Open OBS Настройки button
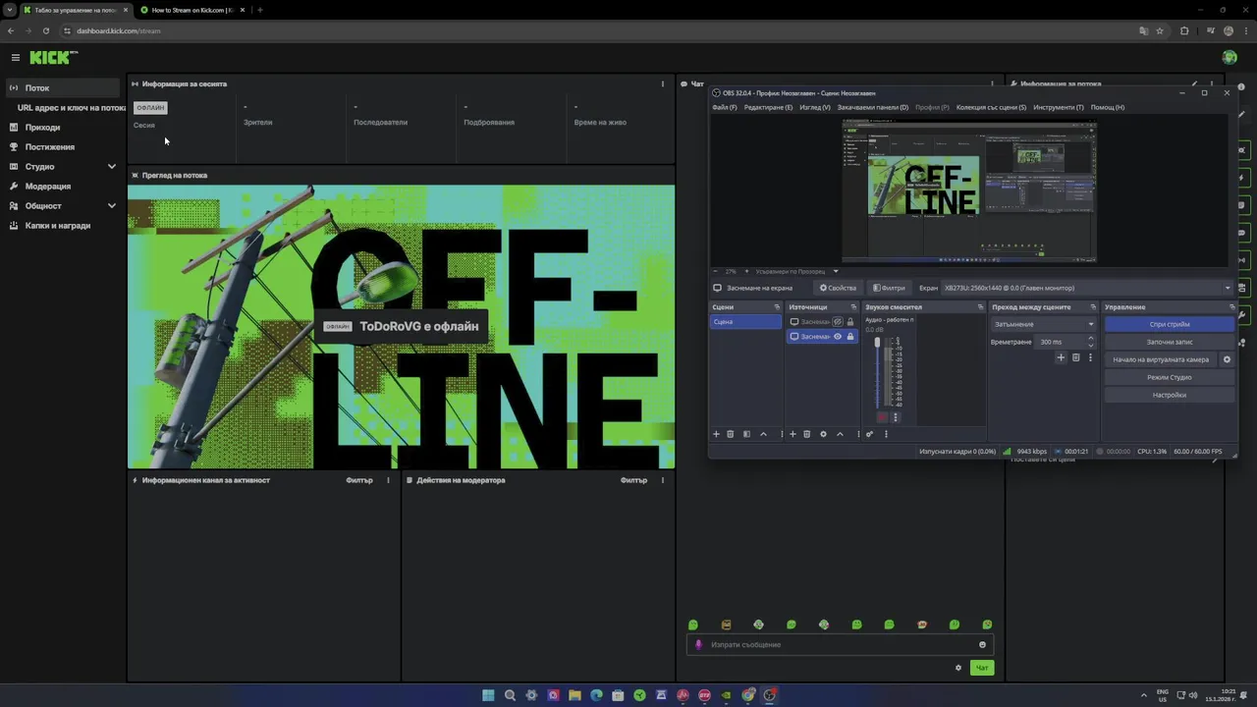1257x707 pixels. point(1170,395)
